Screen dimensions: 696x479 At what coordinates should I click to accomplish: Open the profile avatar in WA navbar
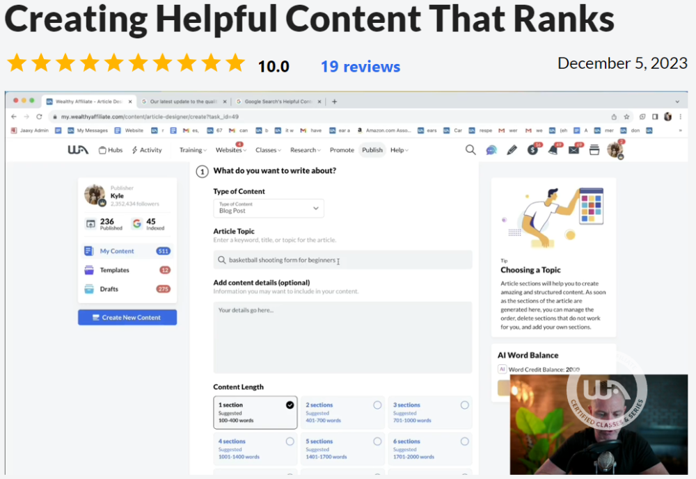(x=615, y=150)
